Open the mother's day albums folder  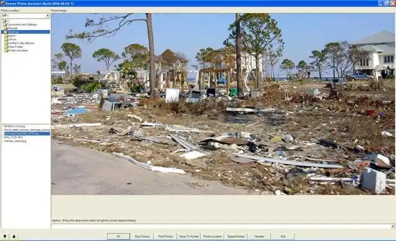[x=20, y=43]
